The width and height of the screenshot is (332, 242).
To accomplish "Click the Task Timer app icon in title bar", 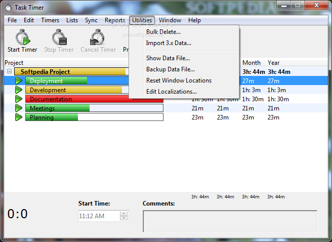I will coord(8,8).
